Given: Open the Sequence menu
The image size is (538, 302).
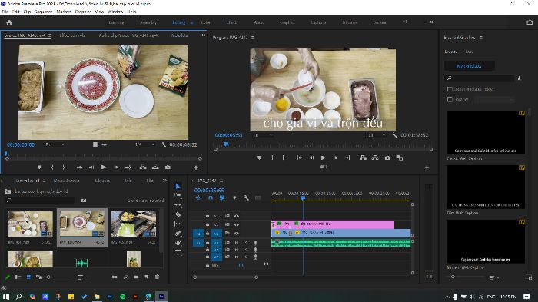Looking at the screenshot, I should click(x=43, y=12).
